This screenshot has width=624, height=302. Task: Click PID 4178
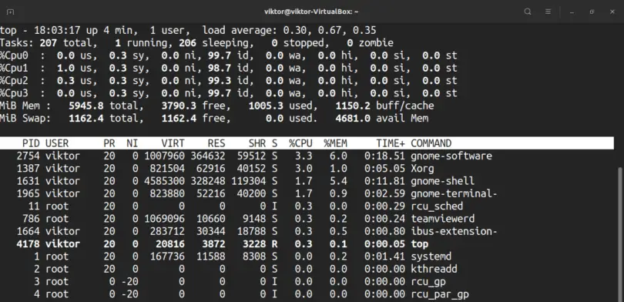tap(28, 244)
